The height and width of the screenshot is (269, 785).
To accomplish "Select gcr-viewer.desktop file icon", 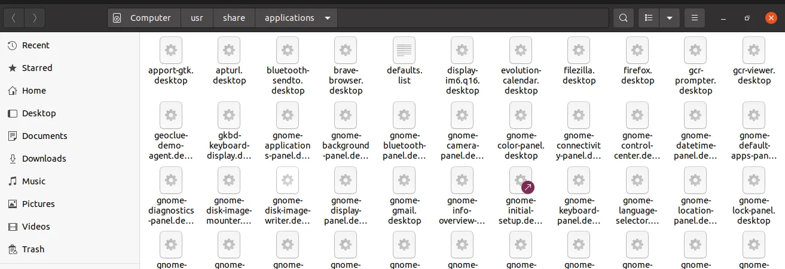I will point(754,49).
